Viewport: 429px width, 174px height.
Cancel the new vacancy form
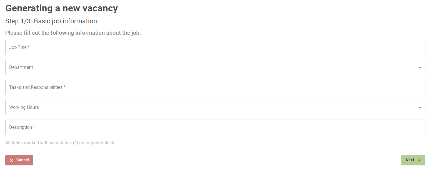[x=19, y=160]
